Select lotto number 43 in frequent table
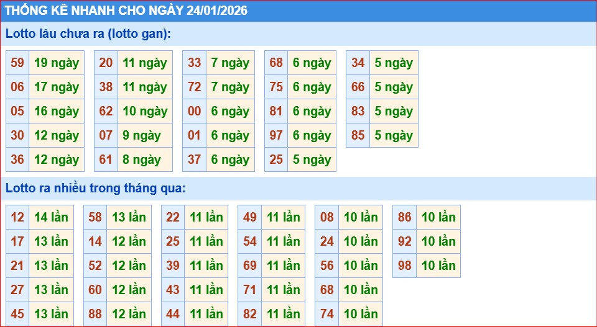 pos(173,290)
